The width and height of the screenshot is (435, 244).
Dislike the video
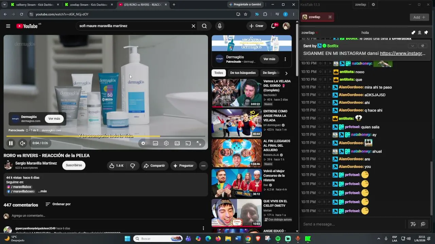coord(133,166)
